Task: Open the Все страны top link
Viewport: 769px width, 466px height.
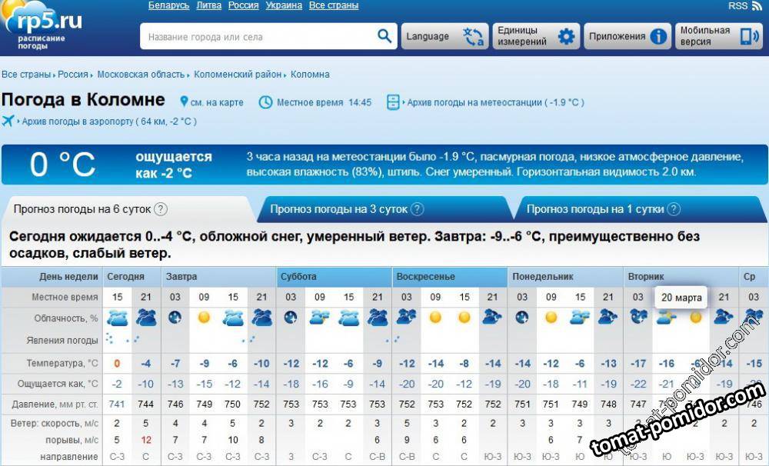Action: (x=333, y=5)
